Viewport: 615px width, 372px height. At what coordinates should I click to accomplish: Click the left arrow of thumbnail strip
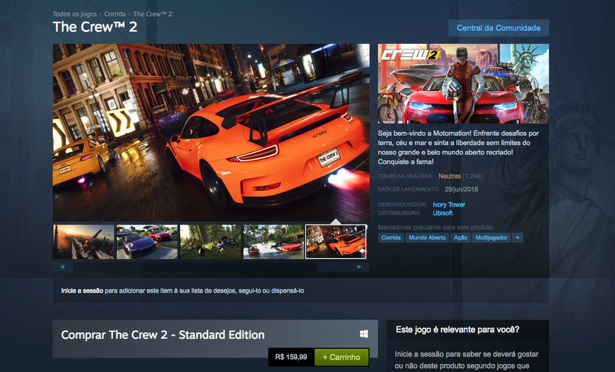click(x=62, y=267)
